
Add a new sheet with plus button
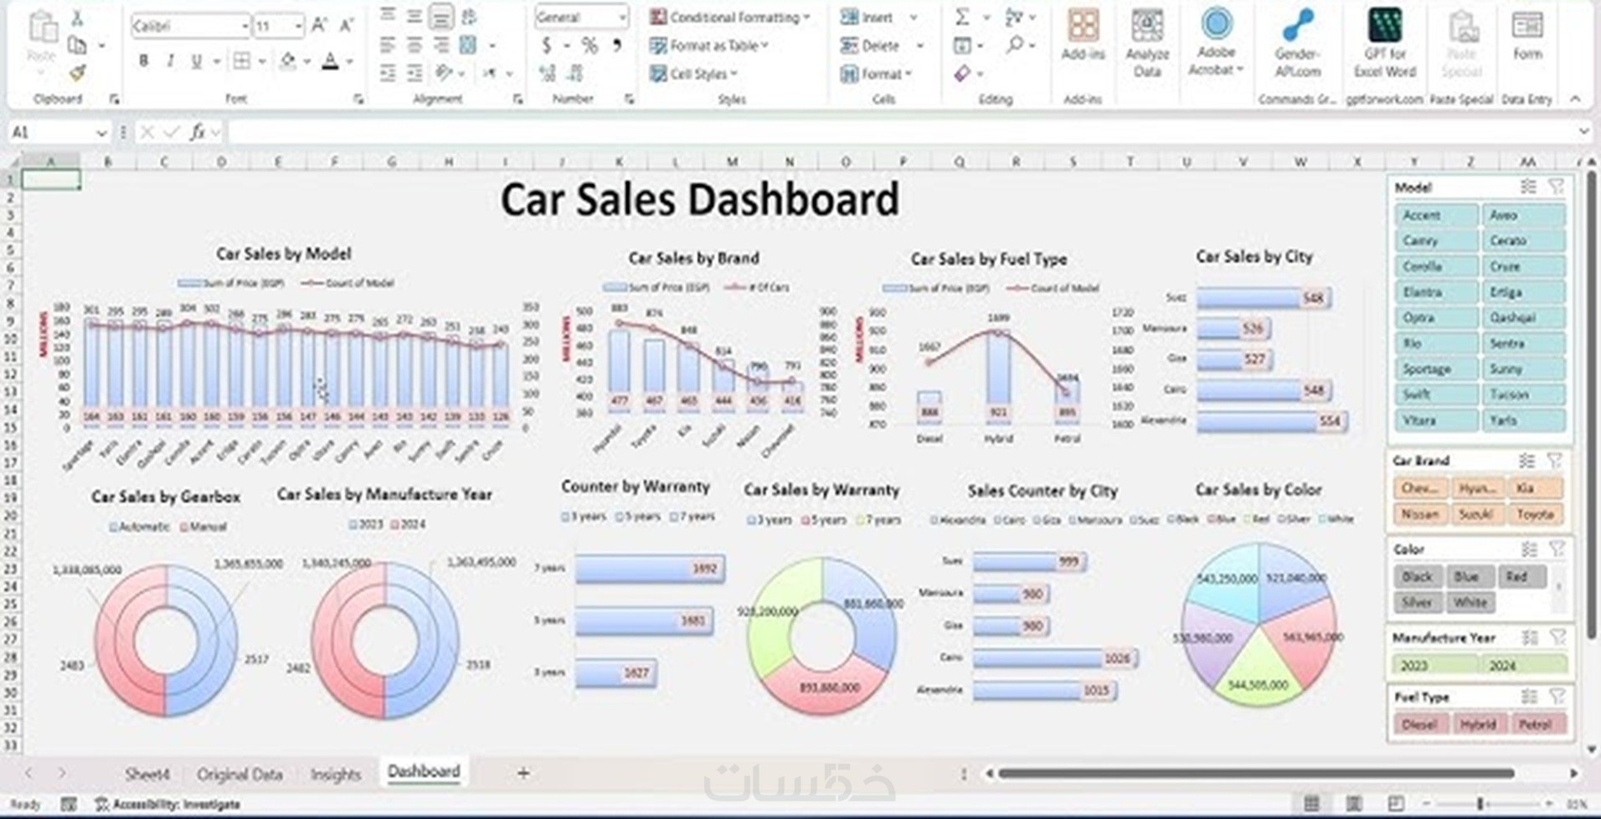pyautogui.click(x=523, y=773)
